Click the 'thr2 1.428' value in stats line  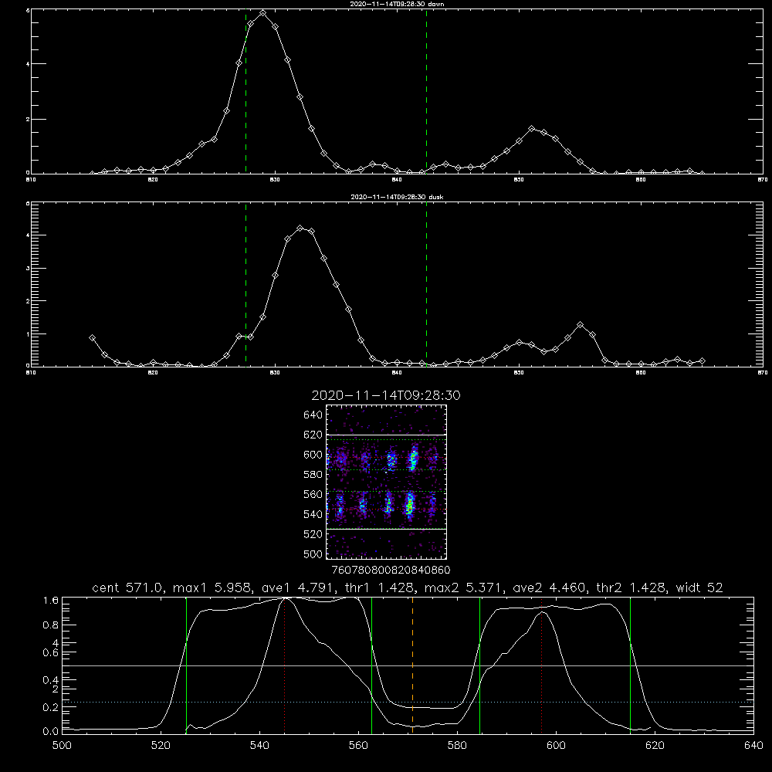632,587
